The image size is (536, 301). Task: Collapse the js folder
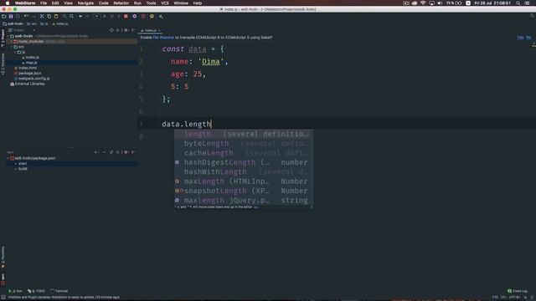pos(15,52)
